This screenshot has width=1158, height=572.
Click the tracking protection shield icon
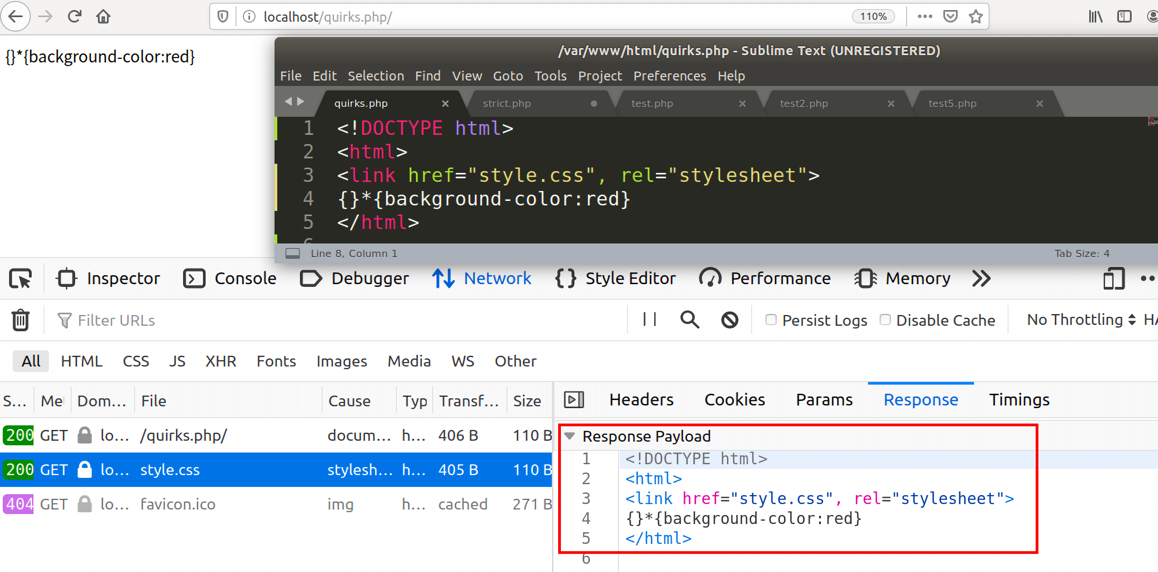[223, 17]
